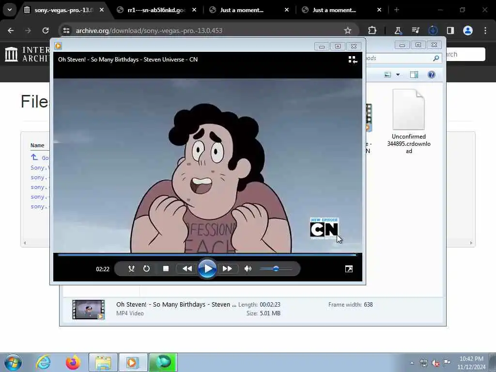This screenshot has height=372, width=496.
Task: Open Windows Explorer taskbar button
Action: coord(103,362)
